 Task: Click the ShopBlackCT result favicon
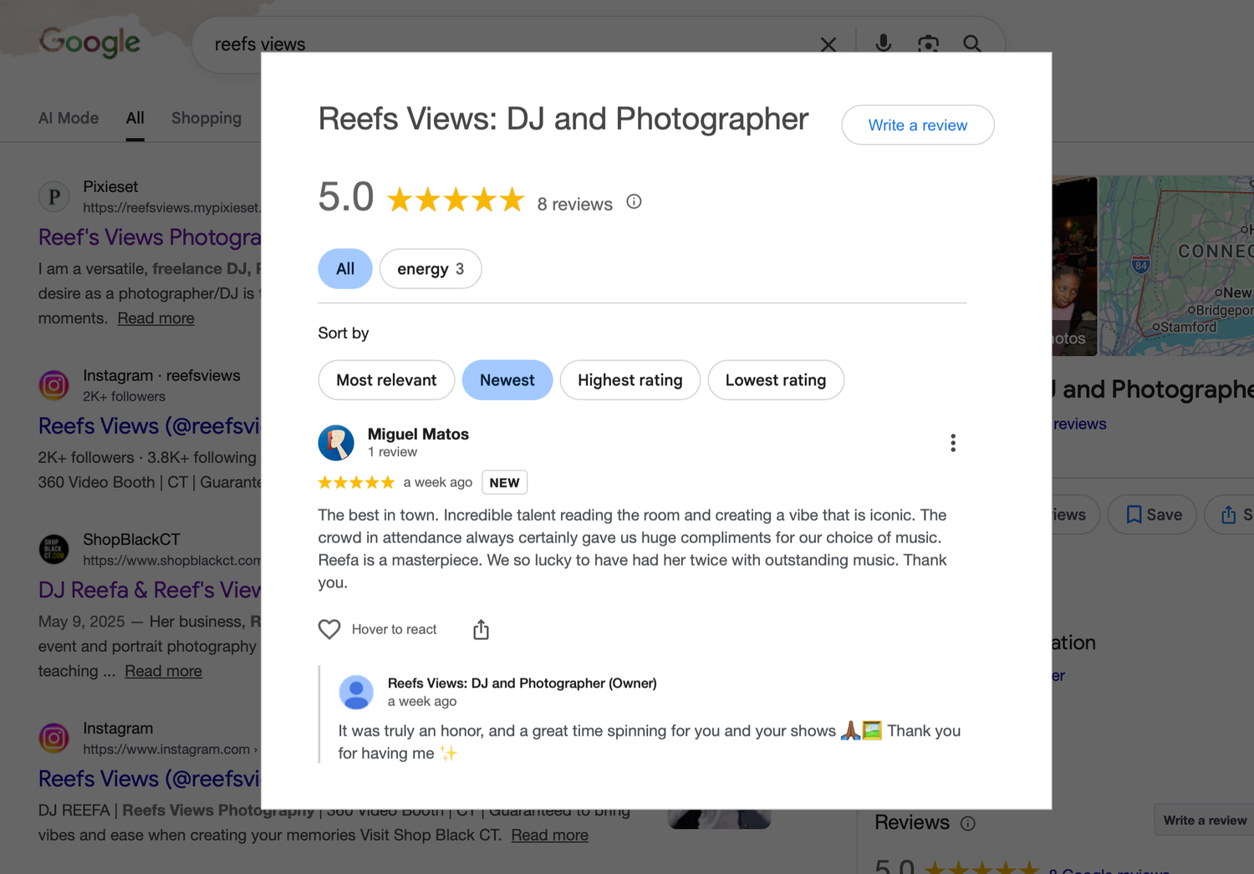[x=54, y=549]
